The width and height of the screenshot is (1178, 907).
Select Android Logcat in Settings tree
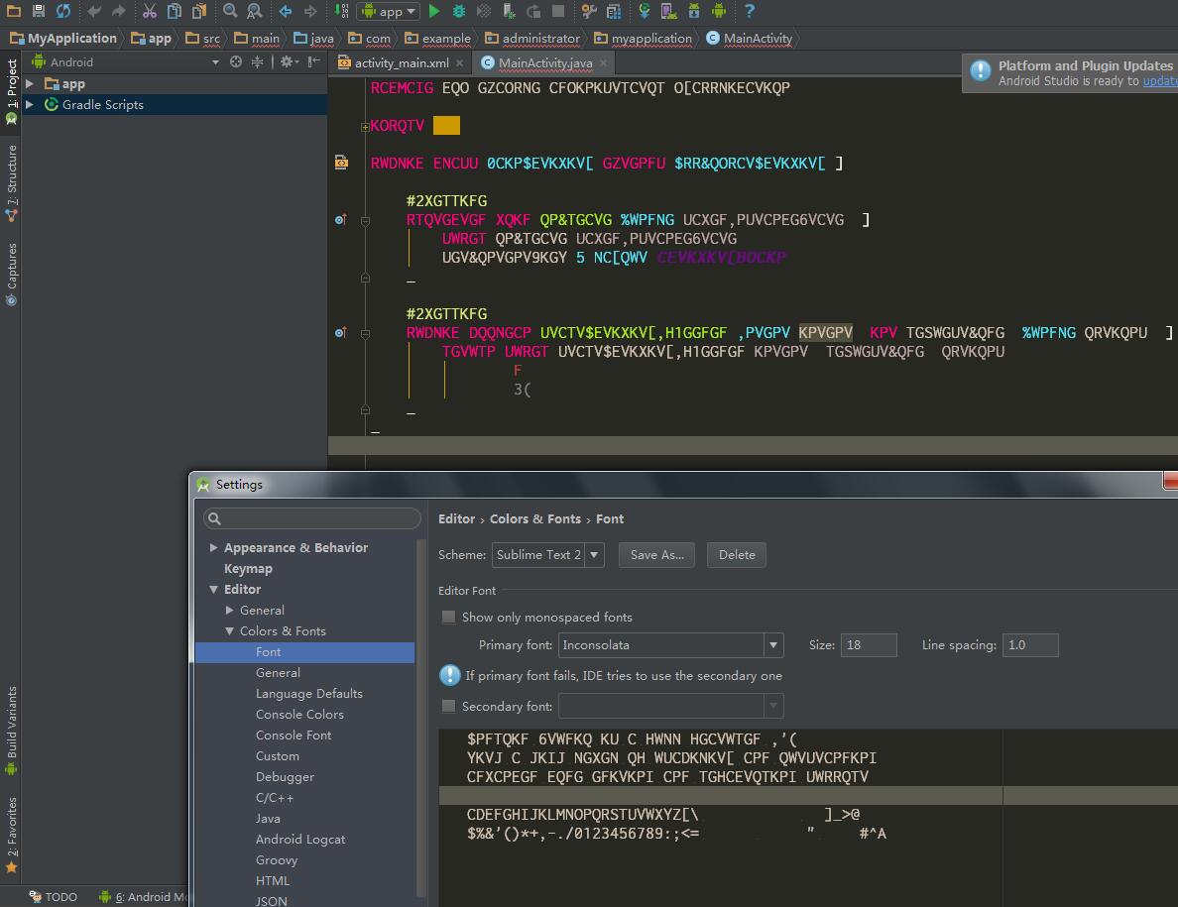click(x=299, y=839)
